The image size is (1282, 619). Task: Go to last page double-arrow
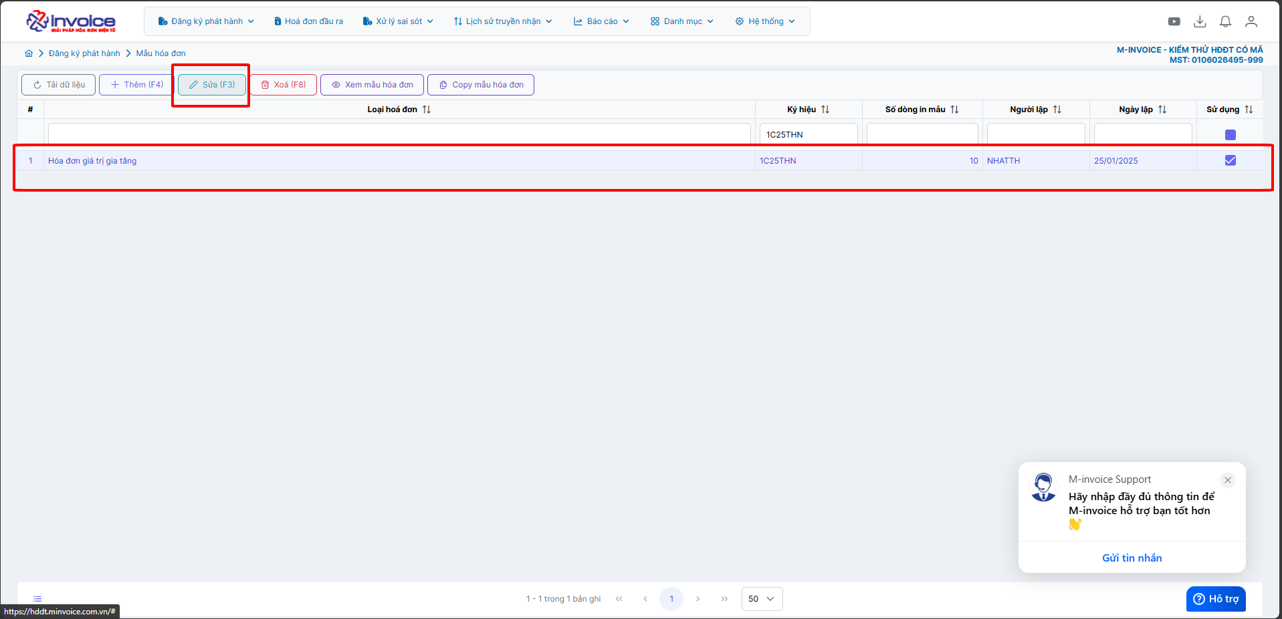(724, 599)
